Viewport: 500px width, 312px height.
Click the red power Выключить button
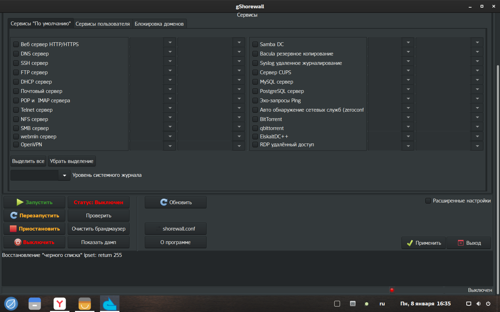(34, 242)
